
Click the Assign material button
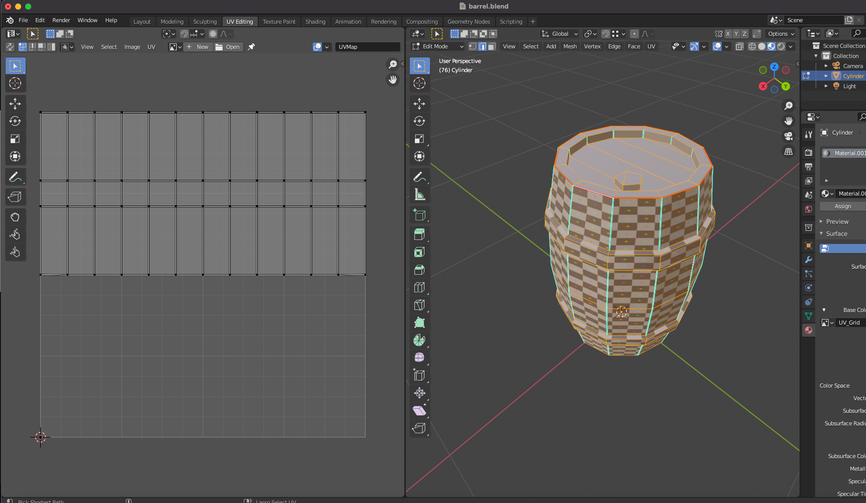(x=842, y=206)
